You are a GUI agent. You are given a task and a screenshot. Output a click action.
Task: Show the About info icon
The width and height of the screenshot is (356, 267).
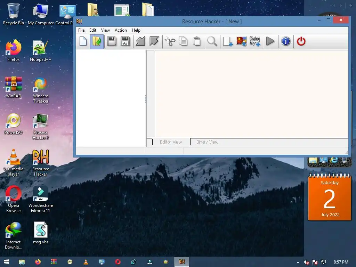coord(286,41)
